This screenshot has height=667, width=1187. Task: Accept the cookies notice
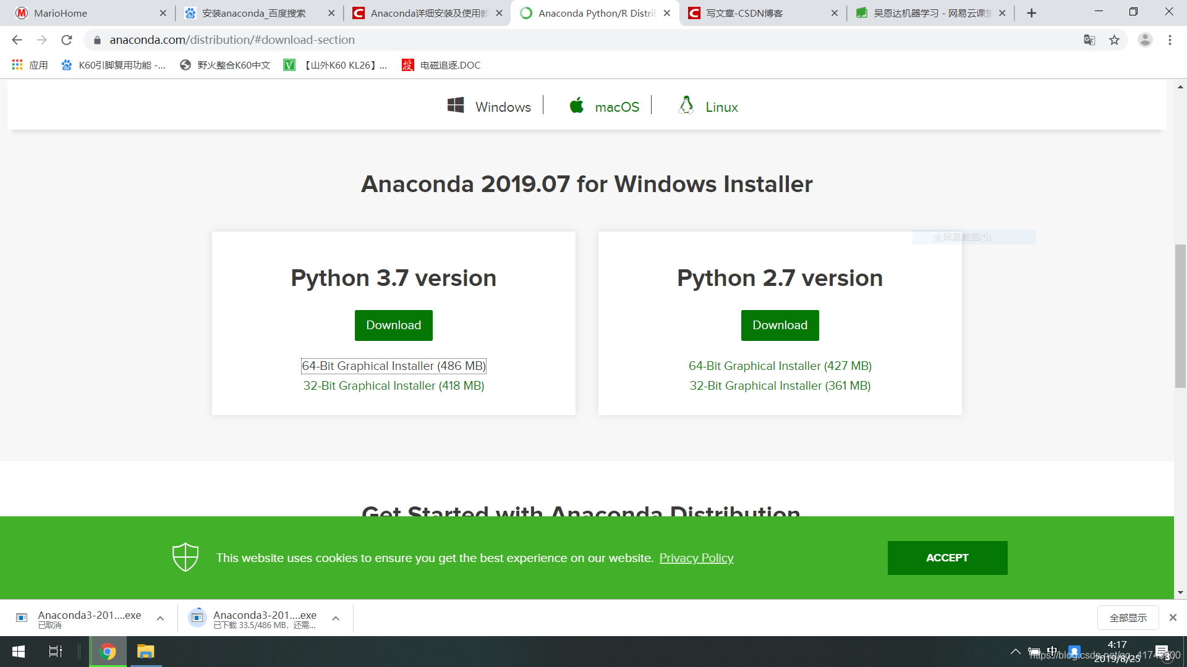[947, 558]
